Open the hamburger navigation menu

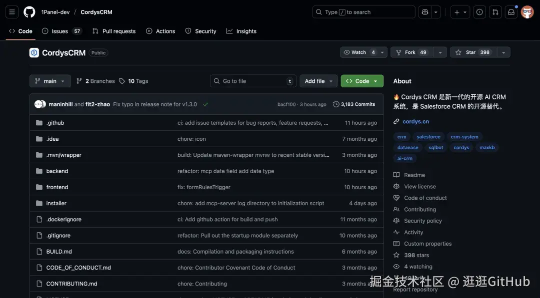[x=12, y=12]
